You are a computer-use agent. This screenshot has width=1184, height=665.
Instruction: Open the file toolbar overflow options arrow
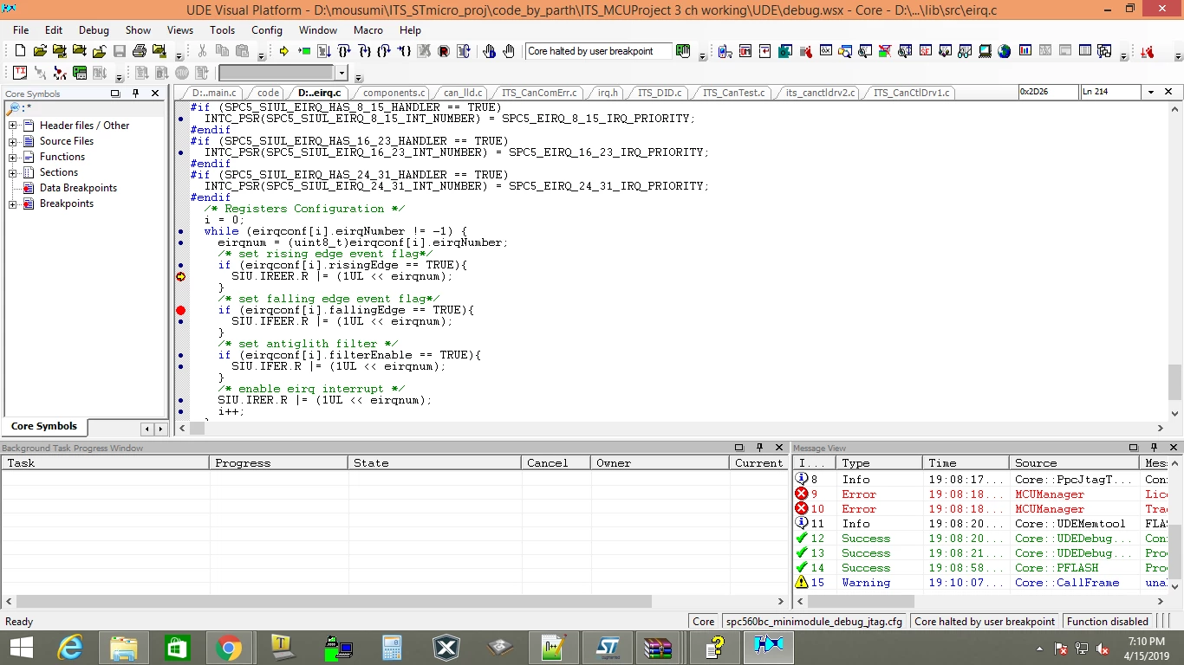click(x=179, y=56)
